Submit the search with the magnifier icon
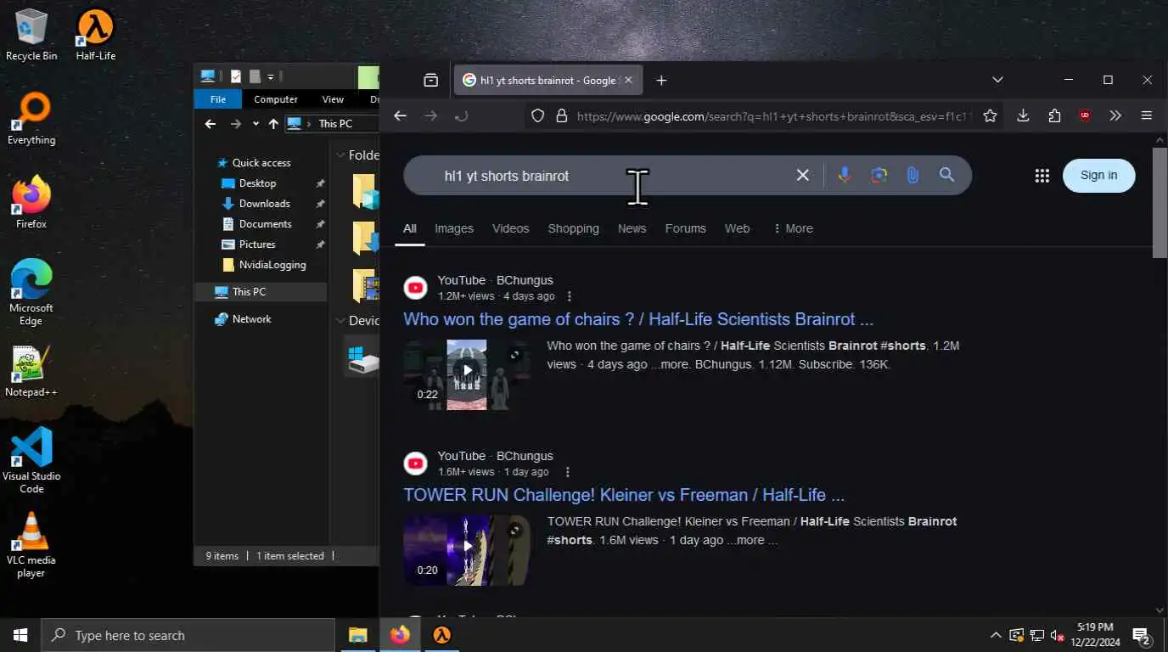This screenshot has width=1168, height=652. click(946, 175)
